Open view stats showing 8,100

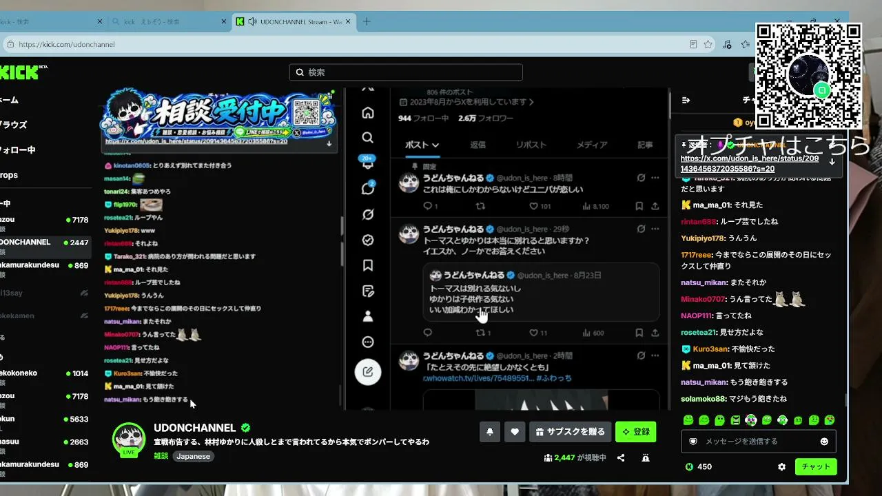point(596,206)
